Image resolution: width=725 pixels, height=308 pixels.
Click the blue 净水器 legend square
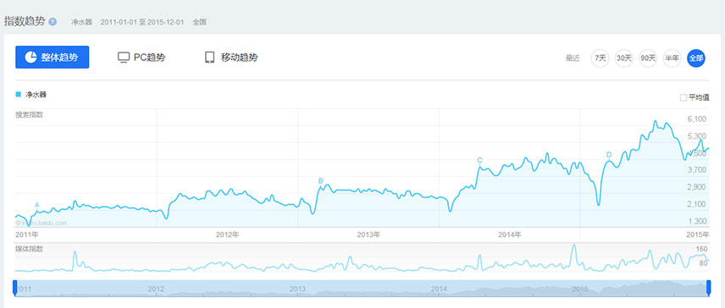coord(19,95)
